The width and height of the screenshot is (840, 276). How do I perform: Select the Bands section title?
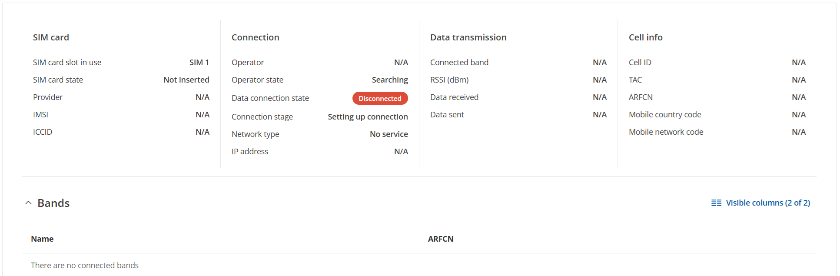tap(53, 203)
